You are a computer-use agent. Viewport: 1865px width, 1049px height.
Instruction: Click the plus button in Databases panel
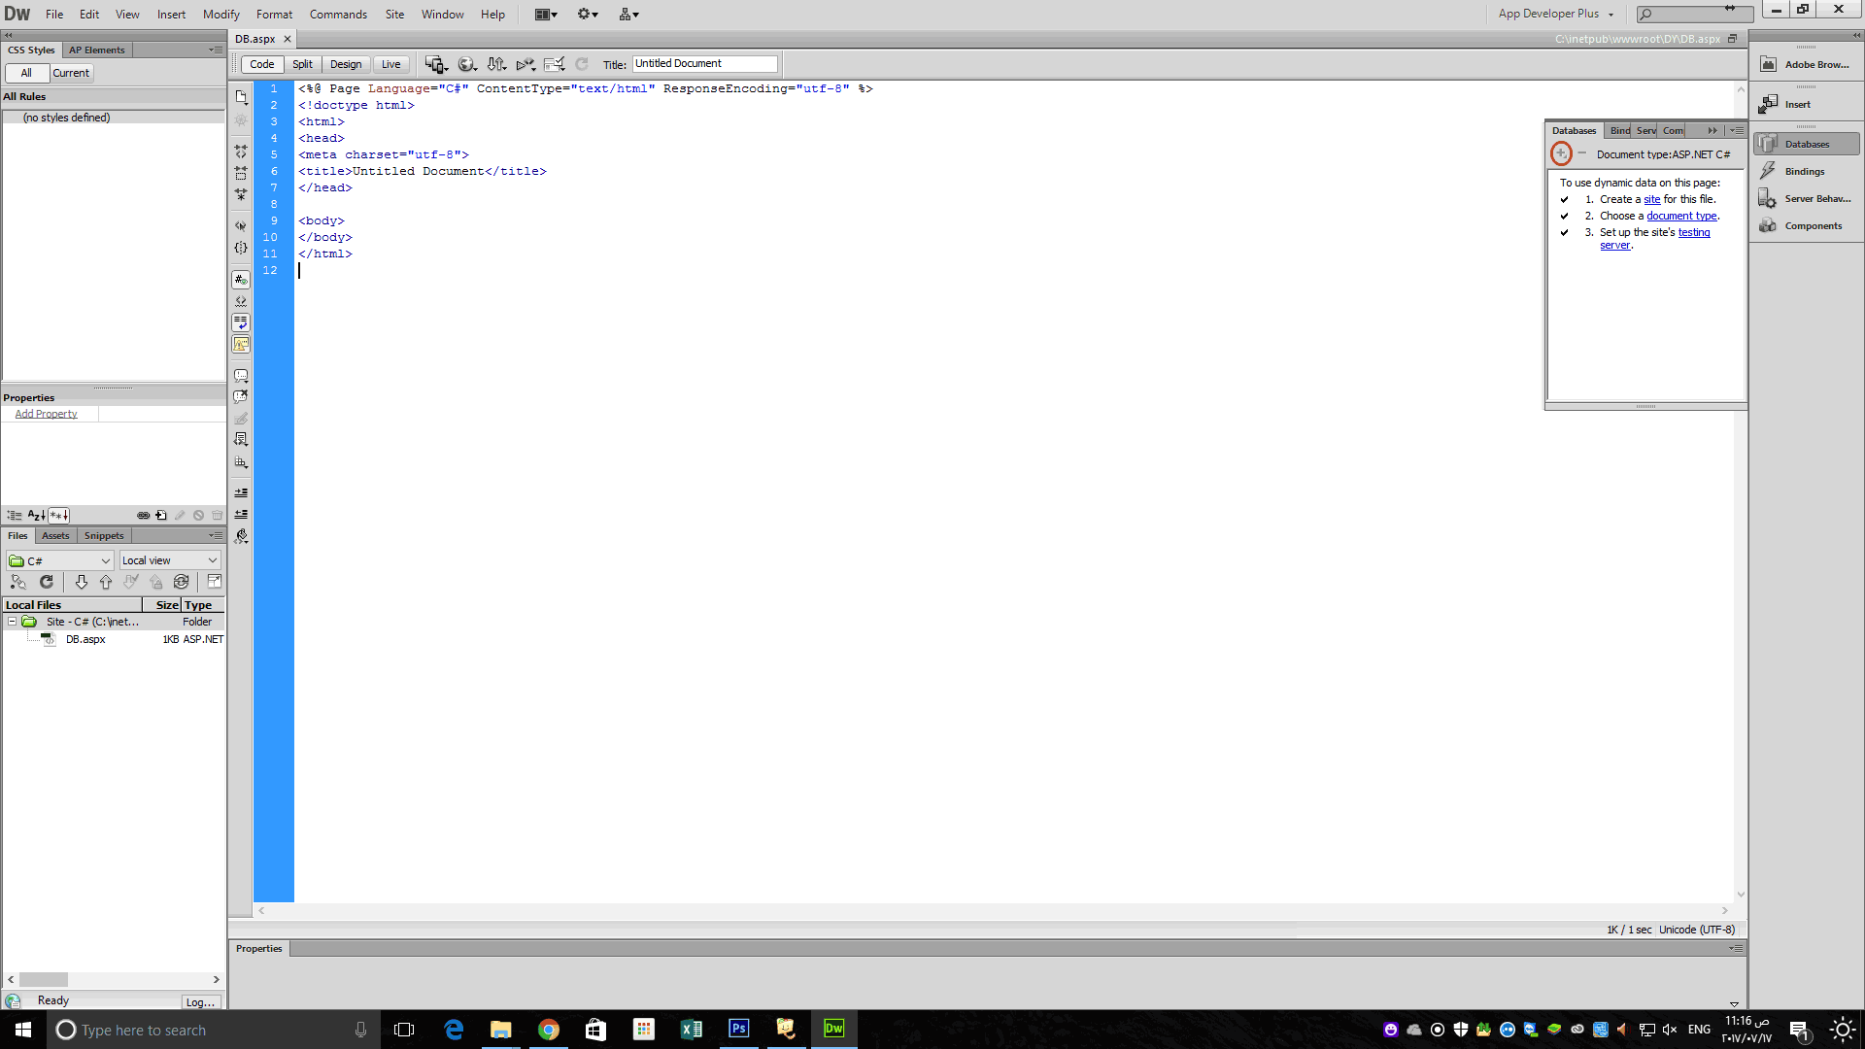[x=1561, y=153]
